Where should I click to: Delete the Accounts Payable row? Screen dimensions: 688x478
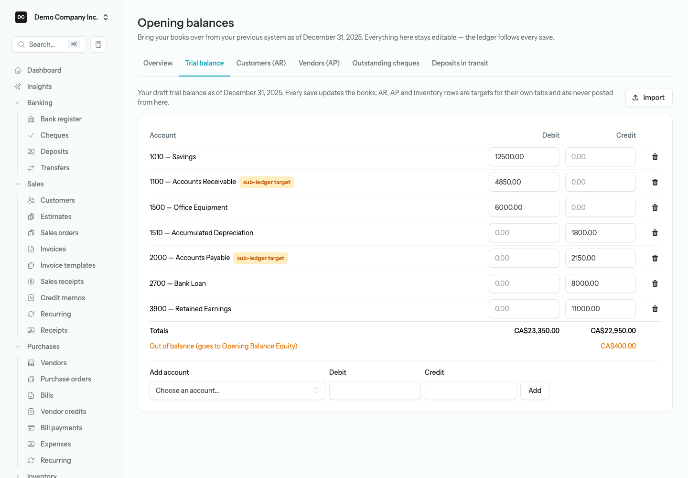coord(655,258)
